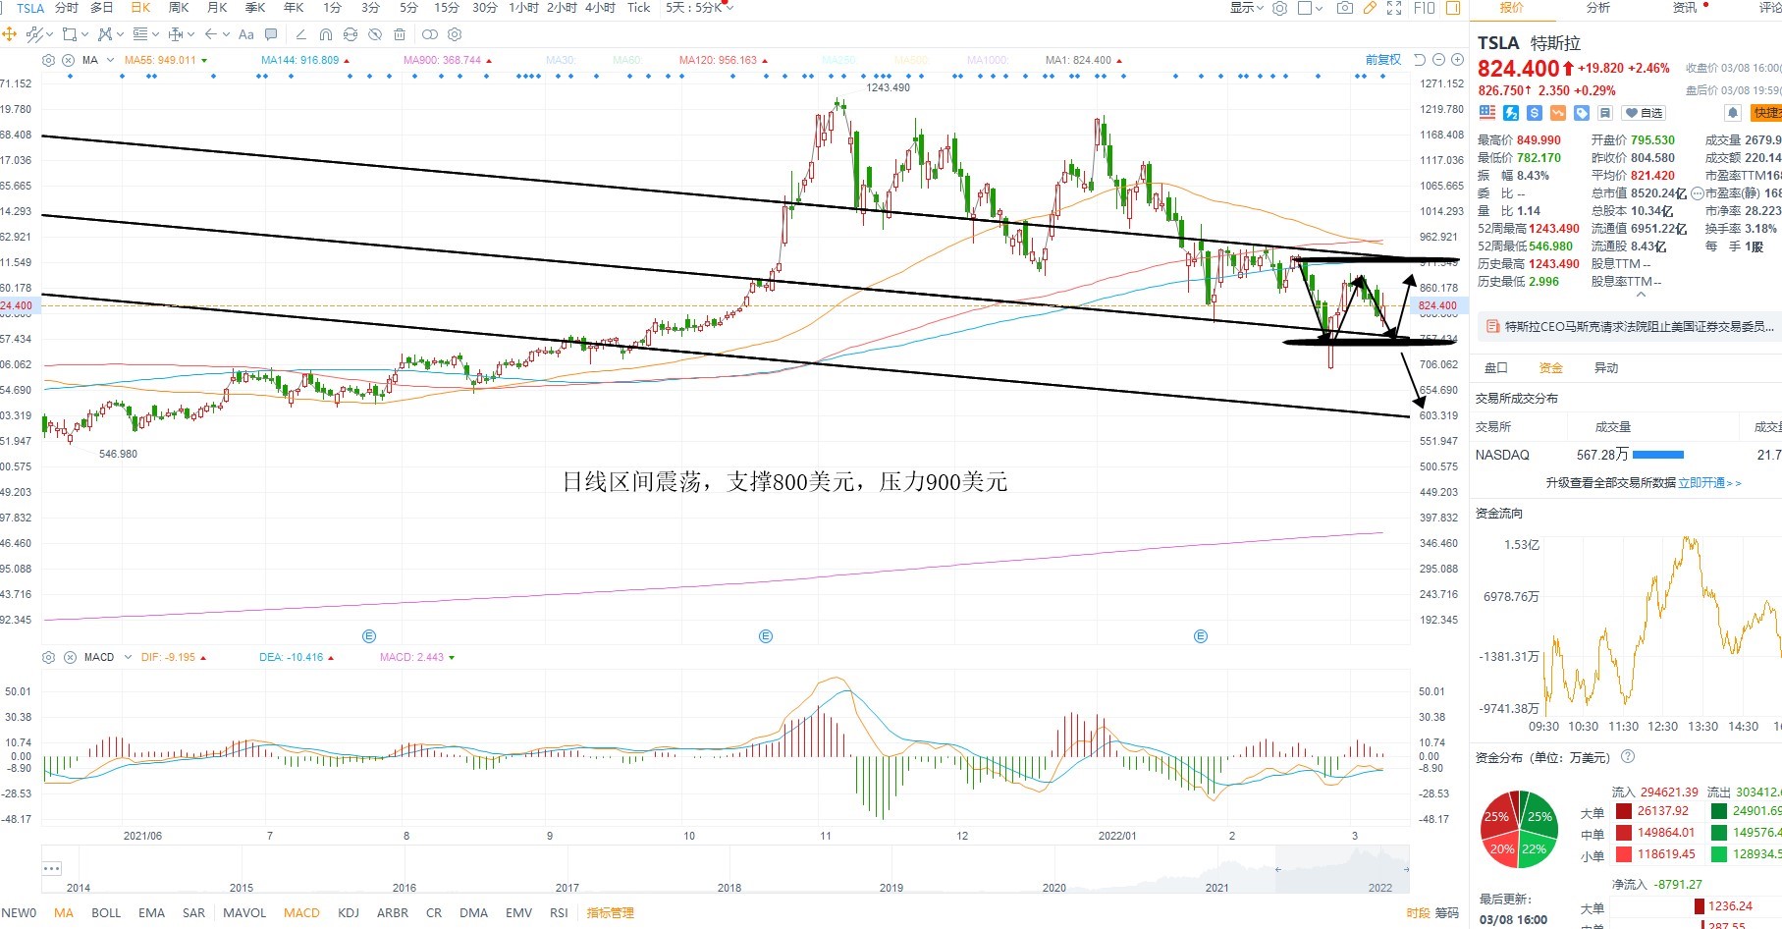Click the blue dollar sign icon
1782x929 pixels.
[1535, 113]
